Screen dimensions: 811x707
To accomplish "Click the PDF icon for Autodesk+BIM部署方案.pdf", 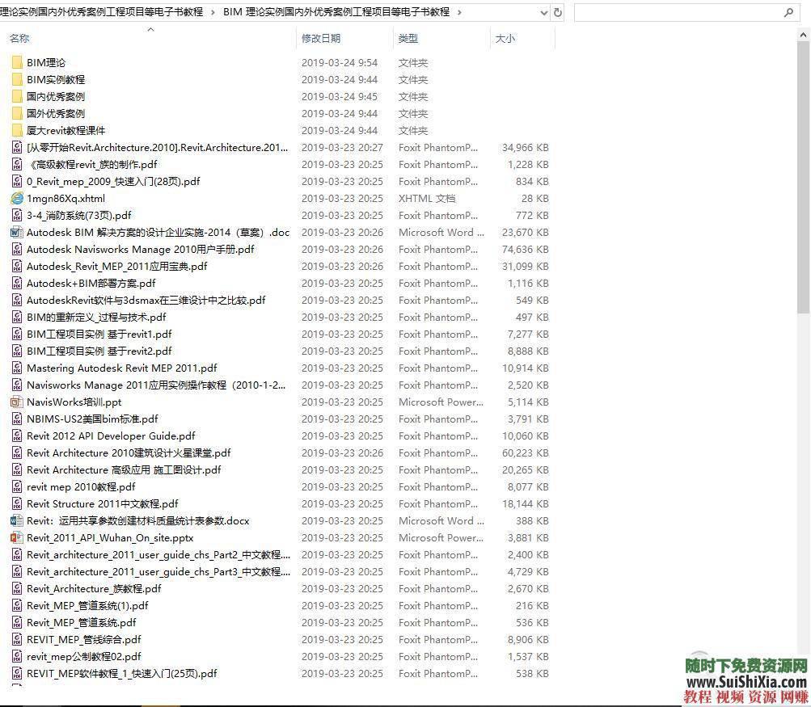I will [x=17, y=284].
